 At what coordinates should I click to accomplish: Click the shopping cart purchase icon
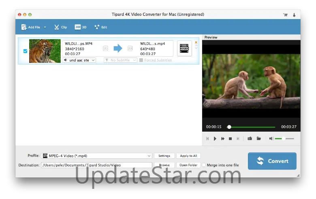click(x=285, y=15)
